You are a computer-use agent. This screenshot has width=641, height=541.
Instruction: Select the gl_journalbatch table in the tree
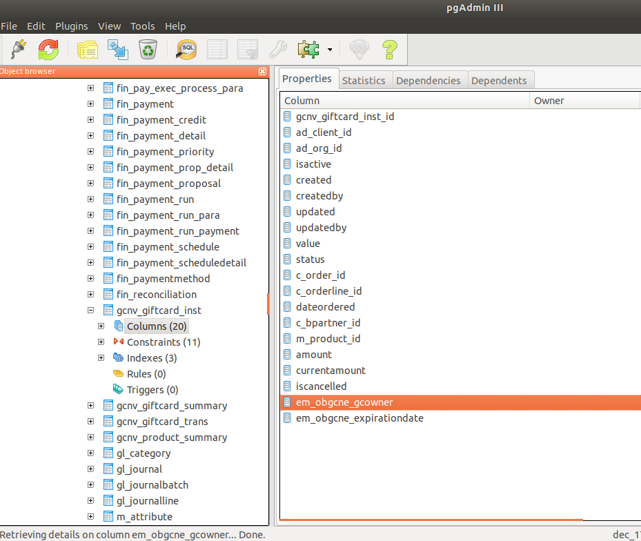[152, 485]
